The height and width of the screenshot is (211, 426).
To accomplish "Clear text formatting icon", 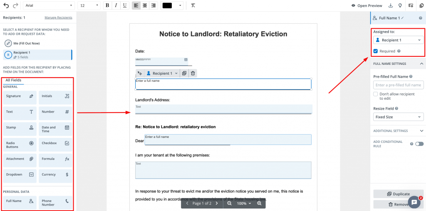I will [x=193, y=5].
